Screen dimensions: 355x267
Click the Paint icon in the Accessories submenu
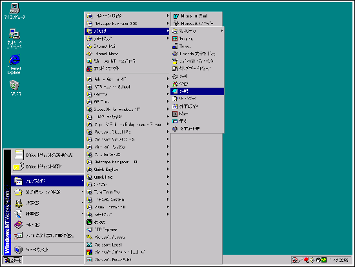point(175,84)
